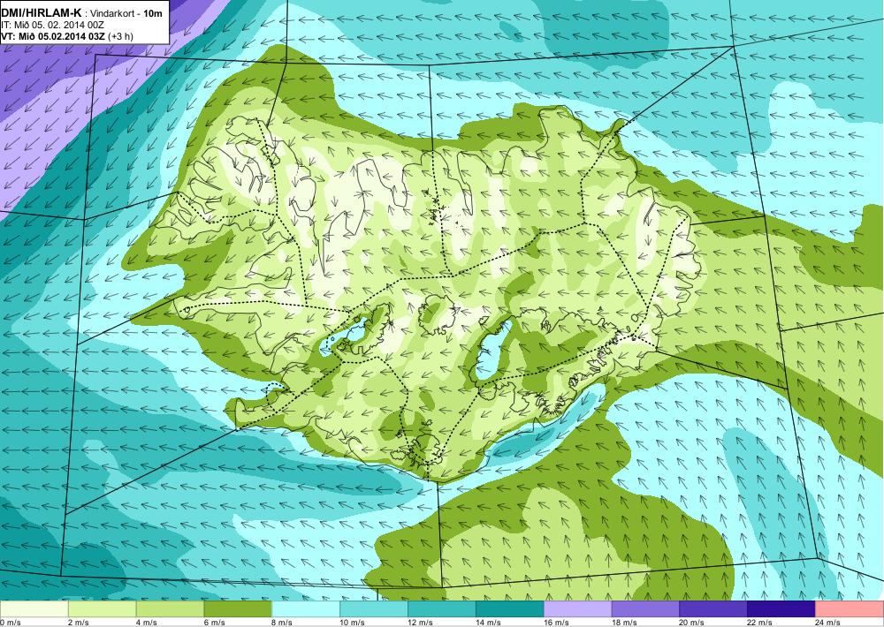This screenshot has height=627, width=884.
Task: Click the "2 m/s" legend label
Action: pyautogui.click(x=79, y=623)
